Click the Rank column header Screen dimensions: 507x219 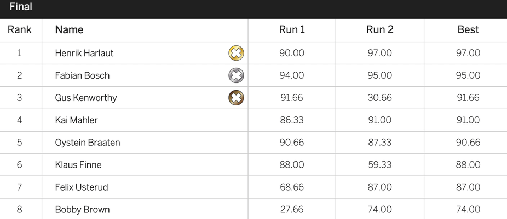pos(19,29)
